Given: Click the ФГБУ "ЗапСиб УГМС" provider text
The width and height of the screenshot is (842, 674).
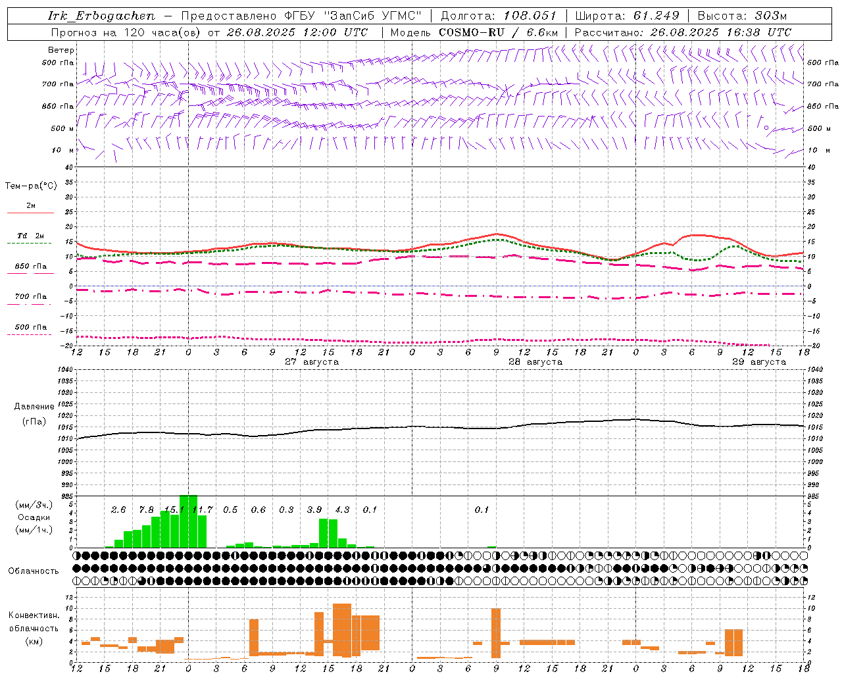Looking at the screenshot, I should 353,16.
